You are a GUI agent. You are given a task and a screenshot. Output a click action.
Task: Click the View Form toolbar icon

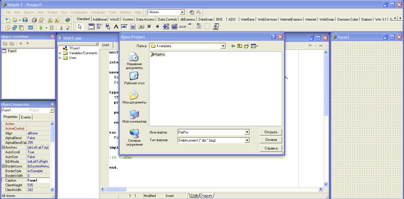tap(14, 28)
